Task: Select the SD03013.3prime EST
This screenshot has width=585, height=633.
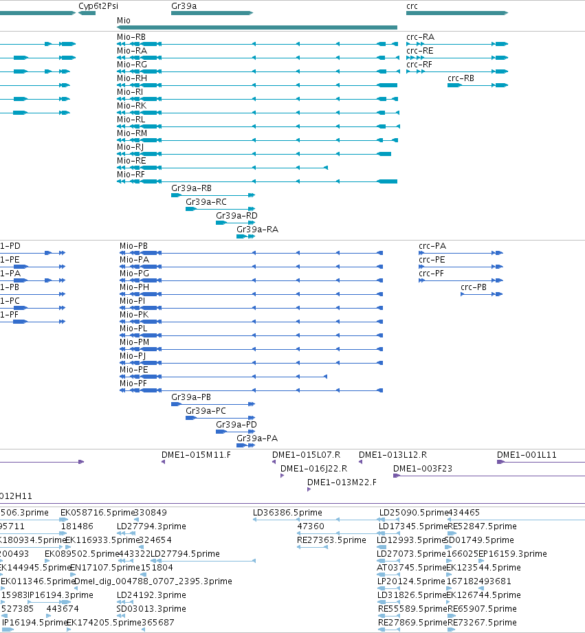Action: pos(121,616)
